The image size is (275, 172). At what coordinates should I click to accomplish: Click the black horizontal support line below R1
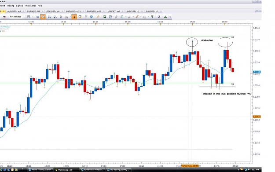[x=217, y=87]
